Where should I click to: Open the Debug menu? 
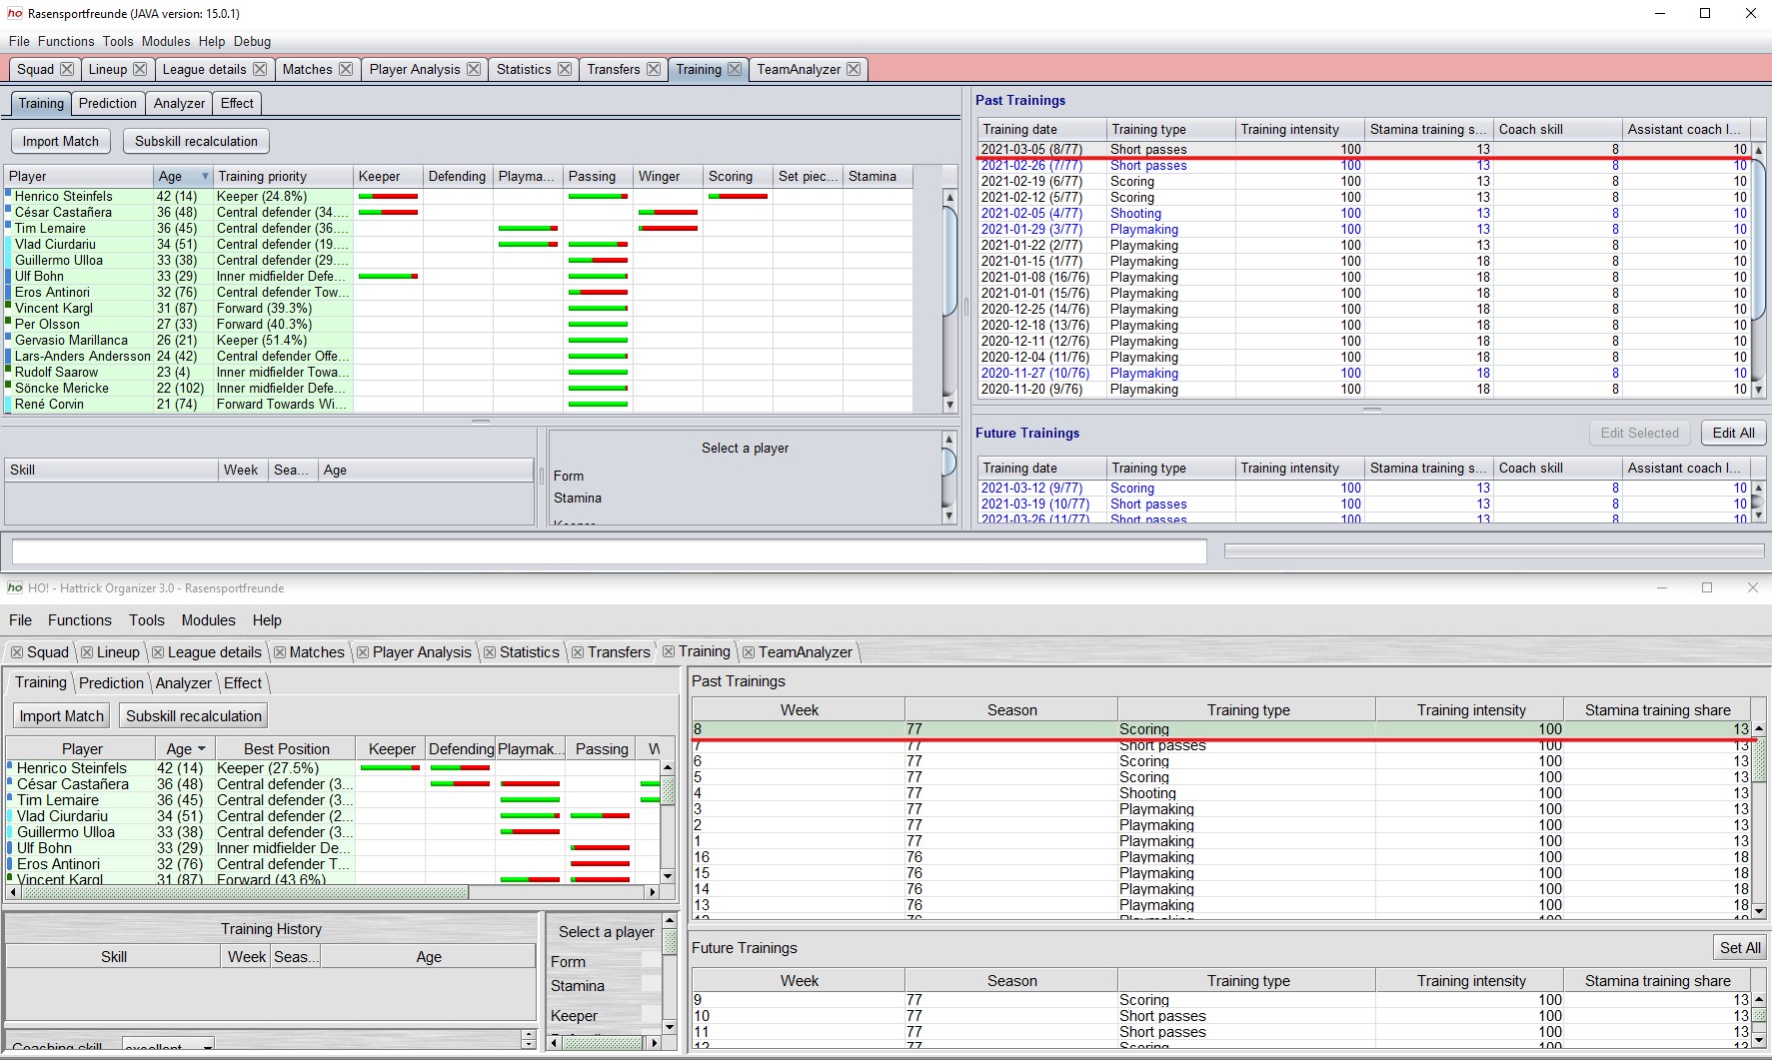point(252,41)
